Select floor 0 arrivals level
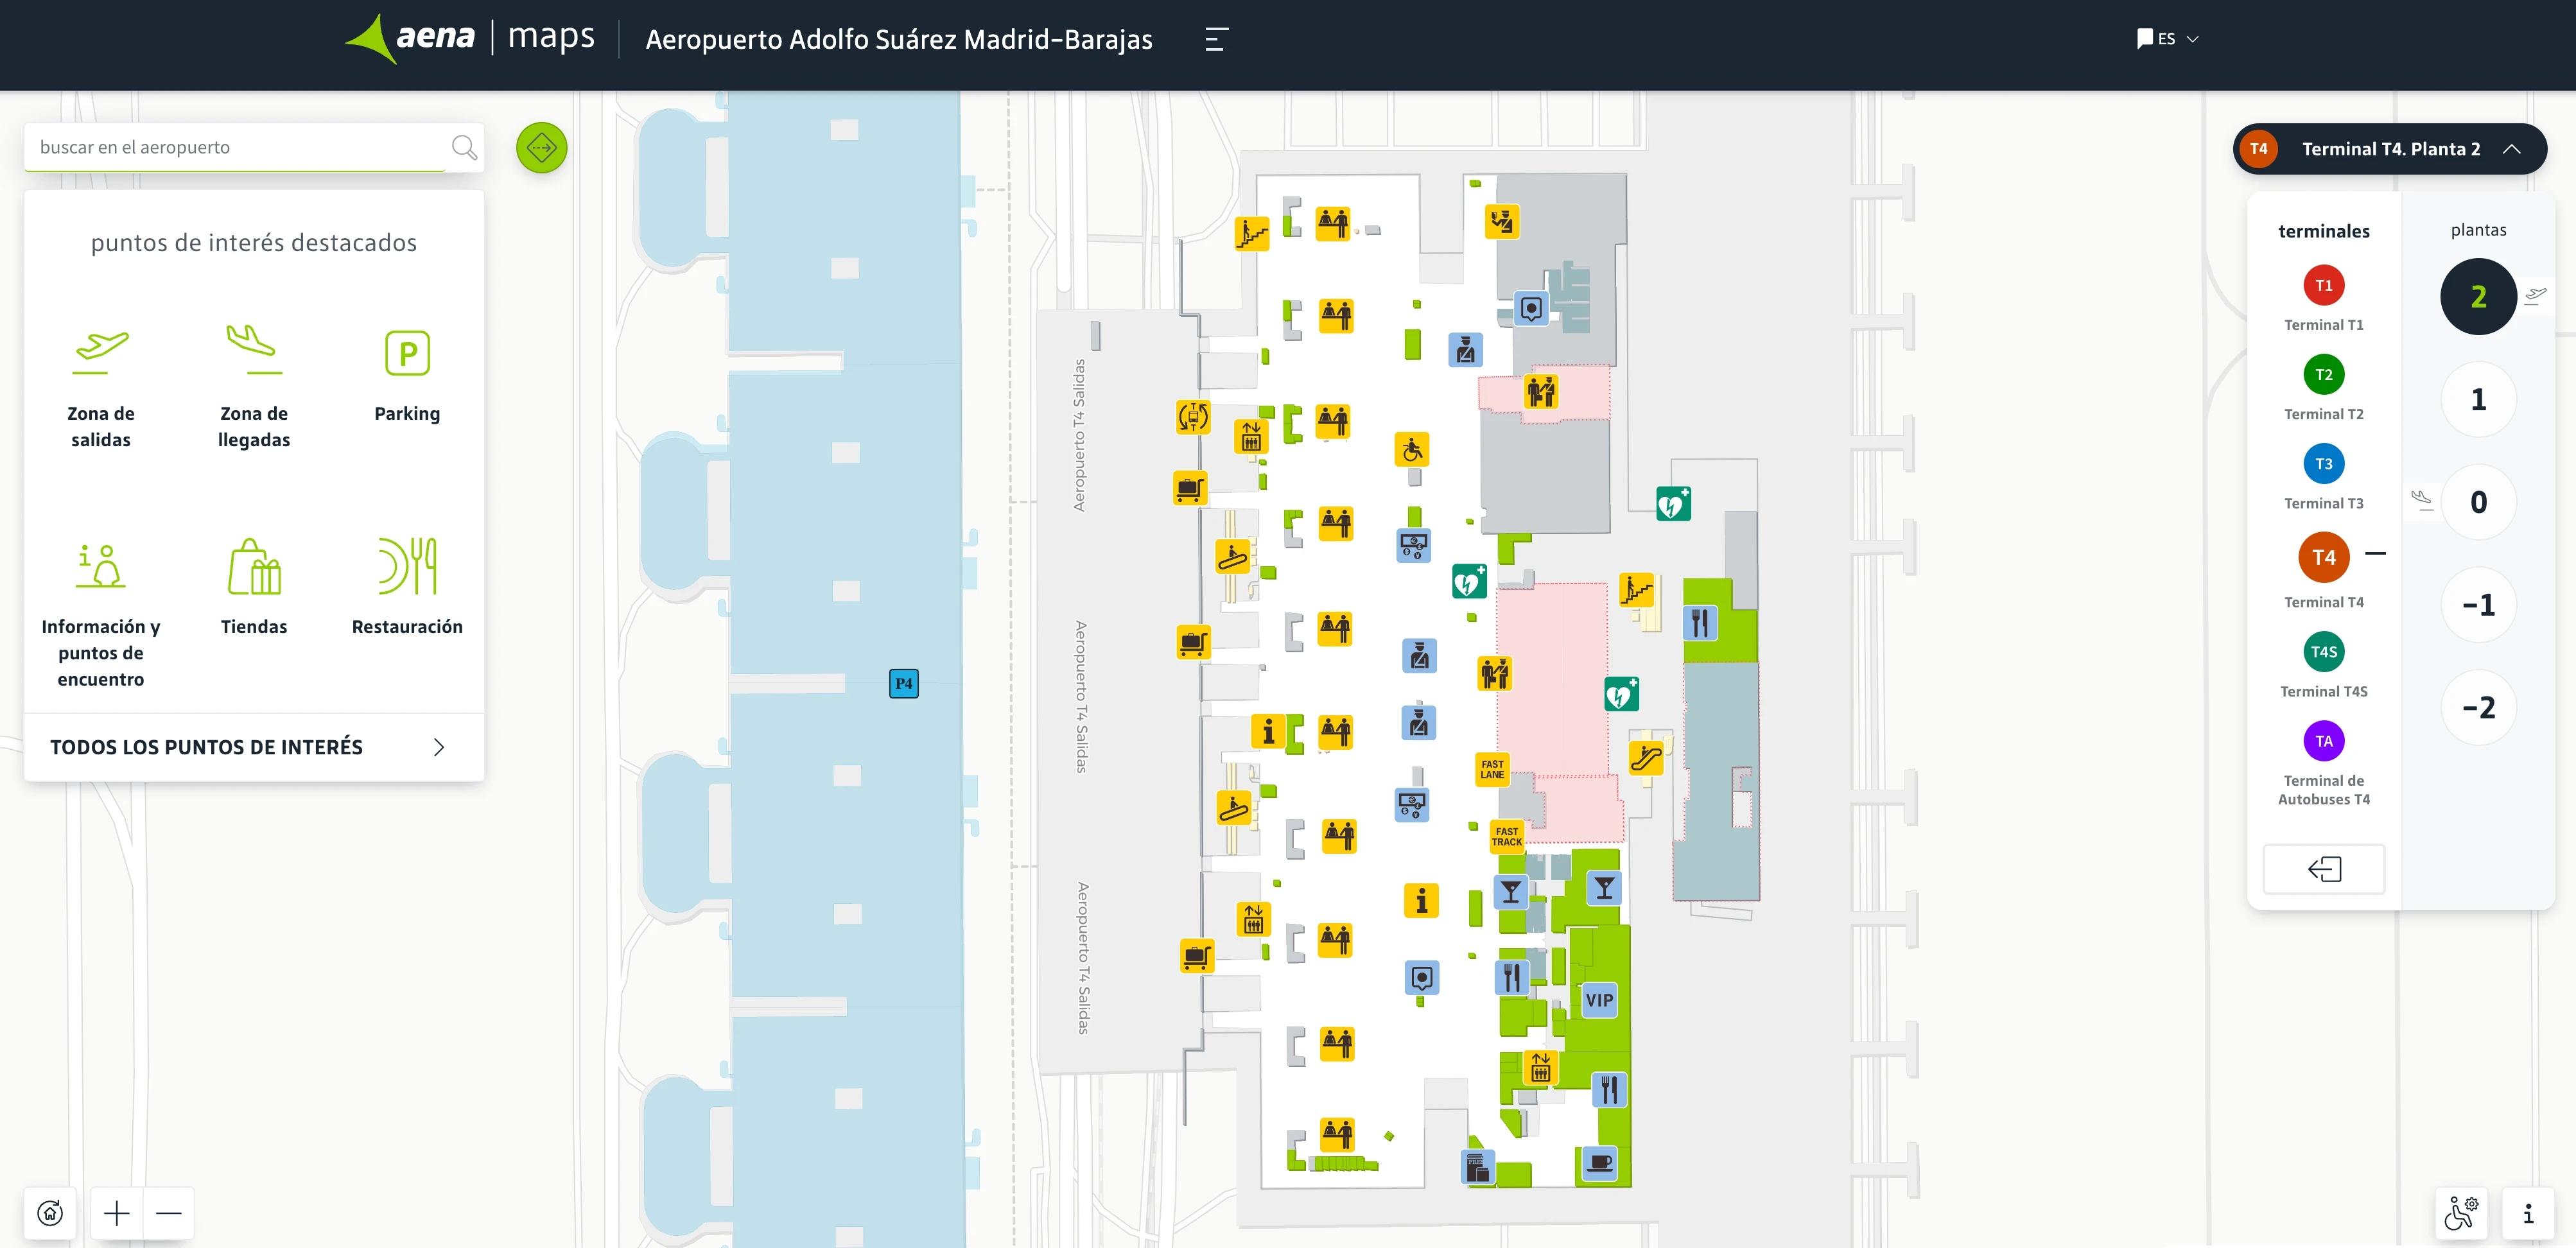Viewport: 2576px width, 1248px height. 2477,502
